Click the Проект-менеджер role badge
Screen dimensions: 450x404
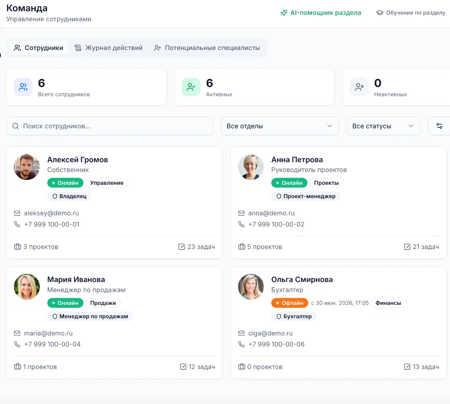[x=306, y=196]
